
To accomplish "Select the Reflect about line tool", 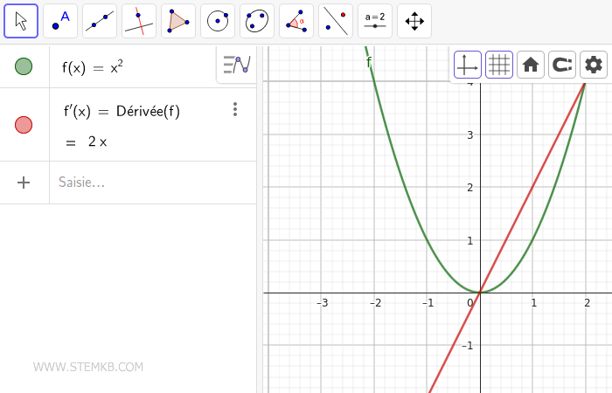I will coord(336,21).
